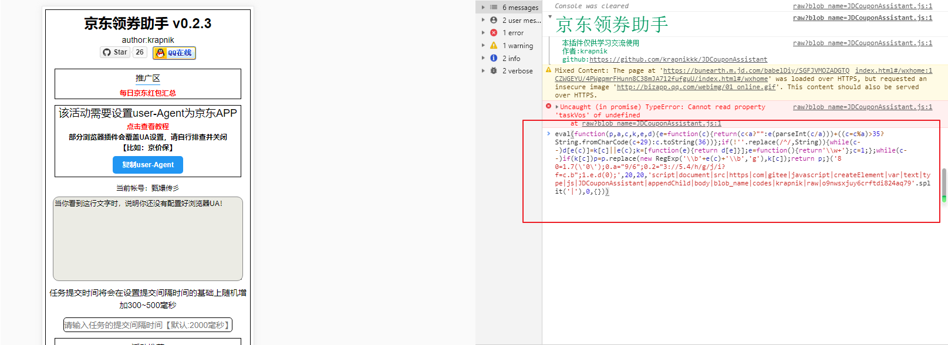Image resolution: width=948 pixels, height=345 pixels.
Task: Click the red error icon on Uncaught TypeError message
Action: [x=549, y=106]
